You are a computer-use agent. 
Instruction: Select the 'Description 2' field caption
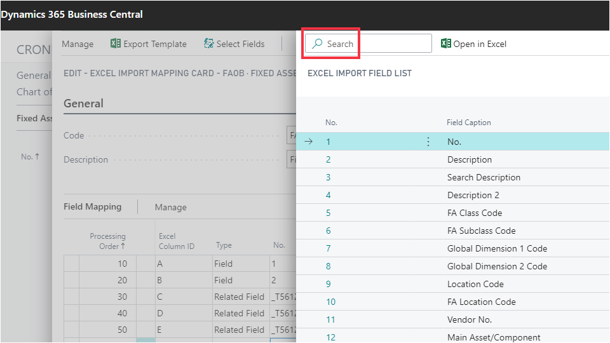tap(473, 195)
